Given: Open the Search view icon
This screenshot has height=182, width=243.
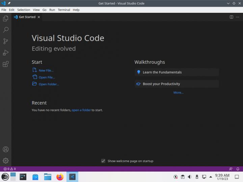Looking at the screenshot, I should 5,30.
